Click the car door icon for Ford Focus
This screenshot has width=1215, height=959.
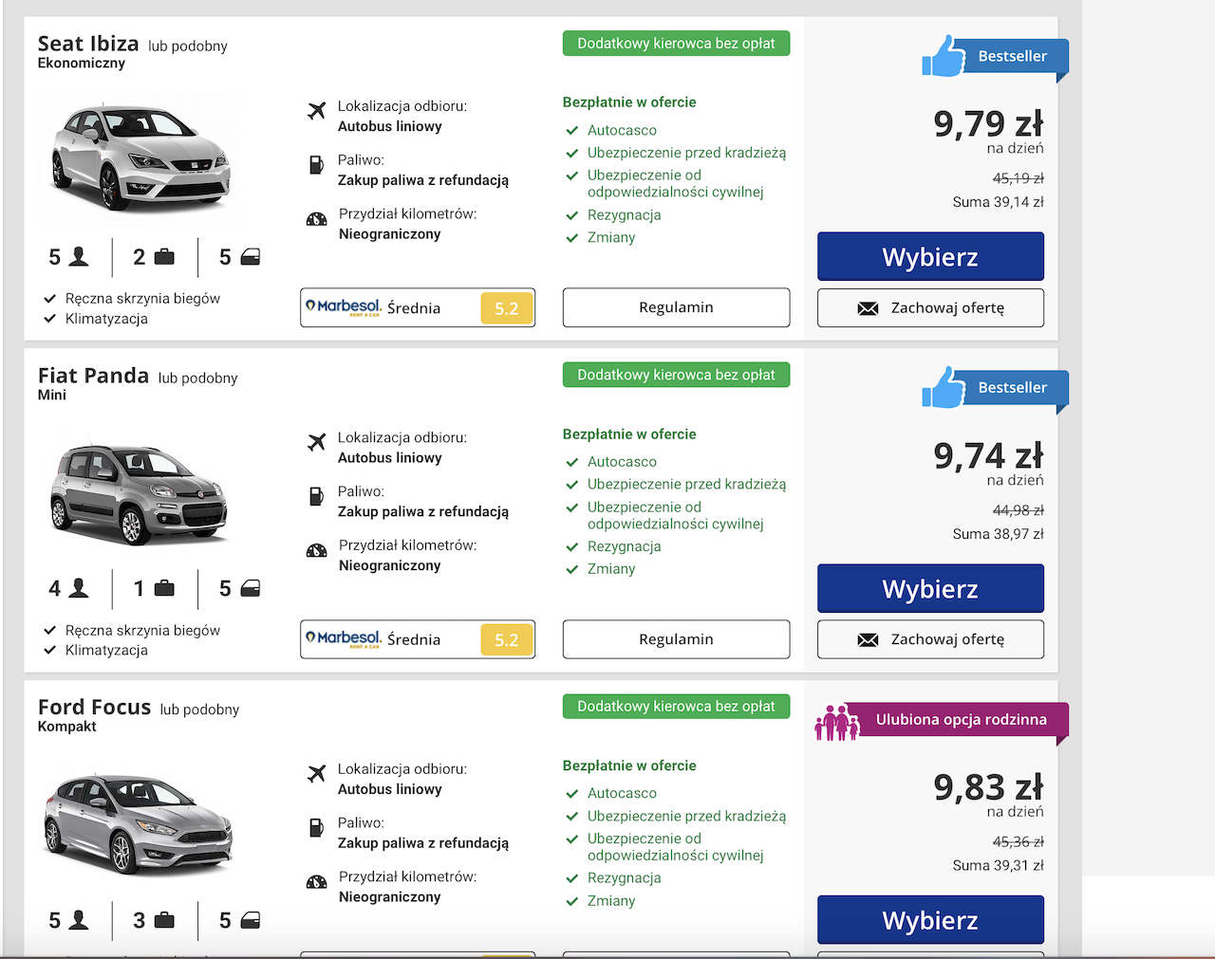(x=251, y=920)
